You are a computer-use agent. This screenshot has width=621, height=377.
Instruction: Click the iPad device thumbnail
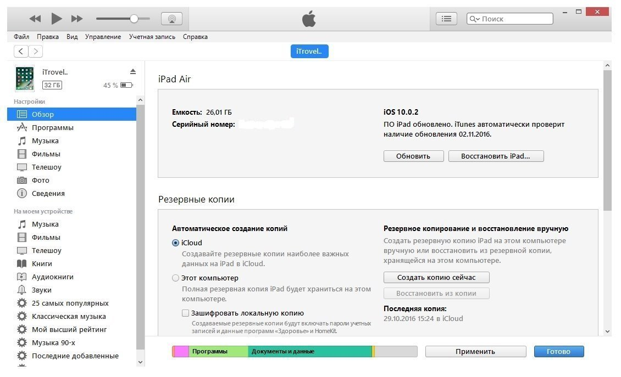[x=25, y=78]
